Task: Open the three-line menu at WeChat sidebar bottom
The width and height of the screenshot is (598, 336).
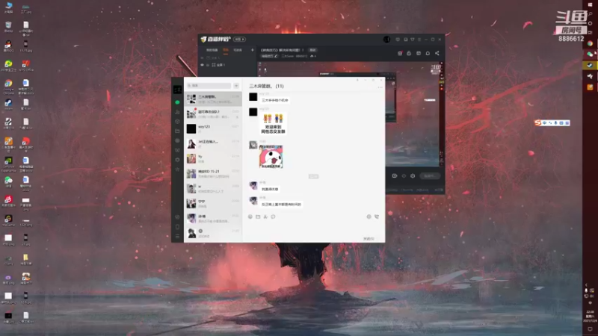Action: (177, 236)
